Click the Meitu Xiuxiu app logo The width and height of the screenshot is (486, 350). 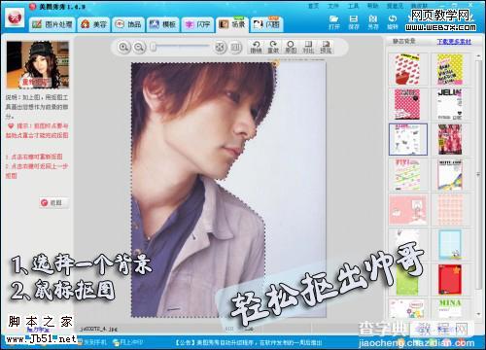(15, 17)
